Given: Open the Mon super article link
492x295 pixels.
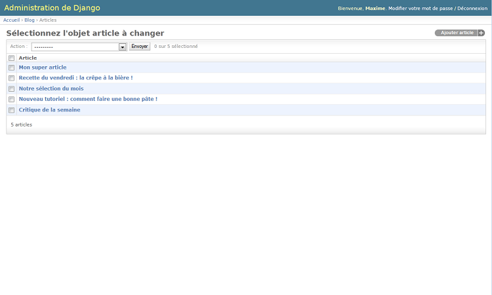Looking at the screenshot, I should click(x=43, y=68).
